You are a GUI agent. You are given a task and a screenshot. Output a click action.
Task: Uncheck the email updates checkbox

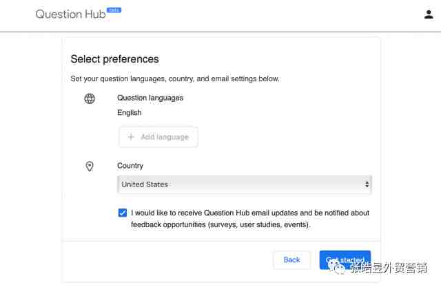point(123,213)
